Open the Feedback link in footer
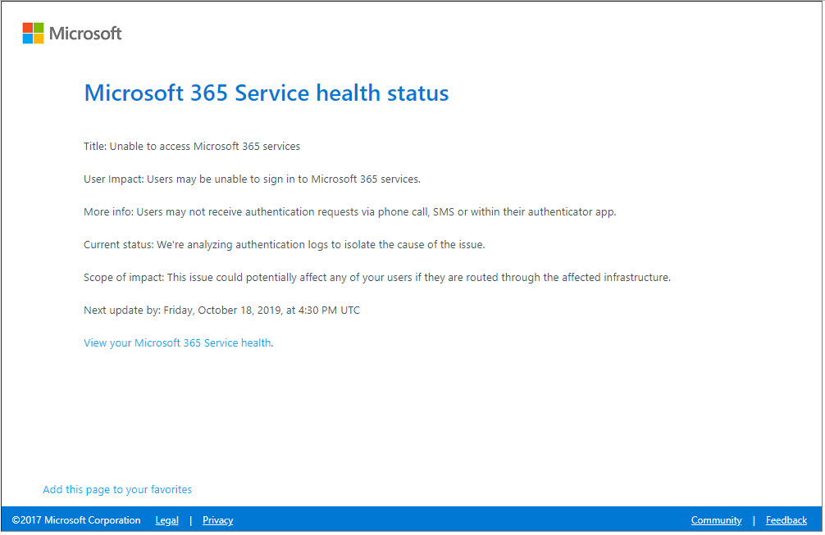This screenshot has height=535, width=825. click(x=786, y=520)
